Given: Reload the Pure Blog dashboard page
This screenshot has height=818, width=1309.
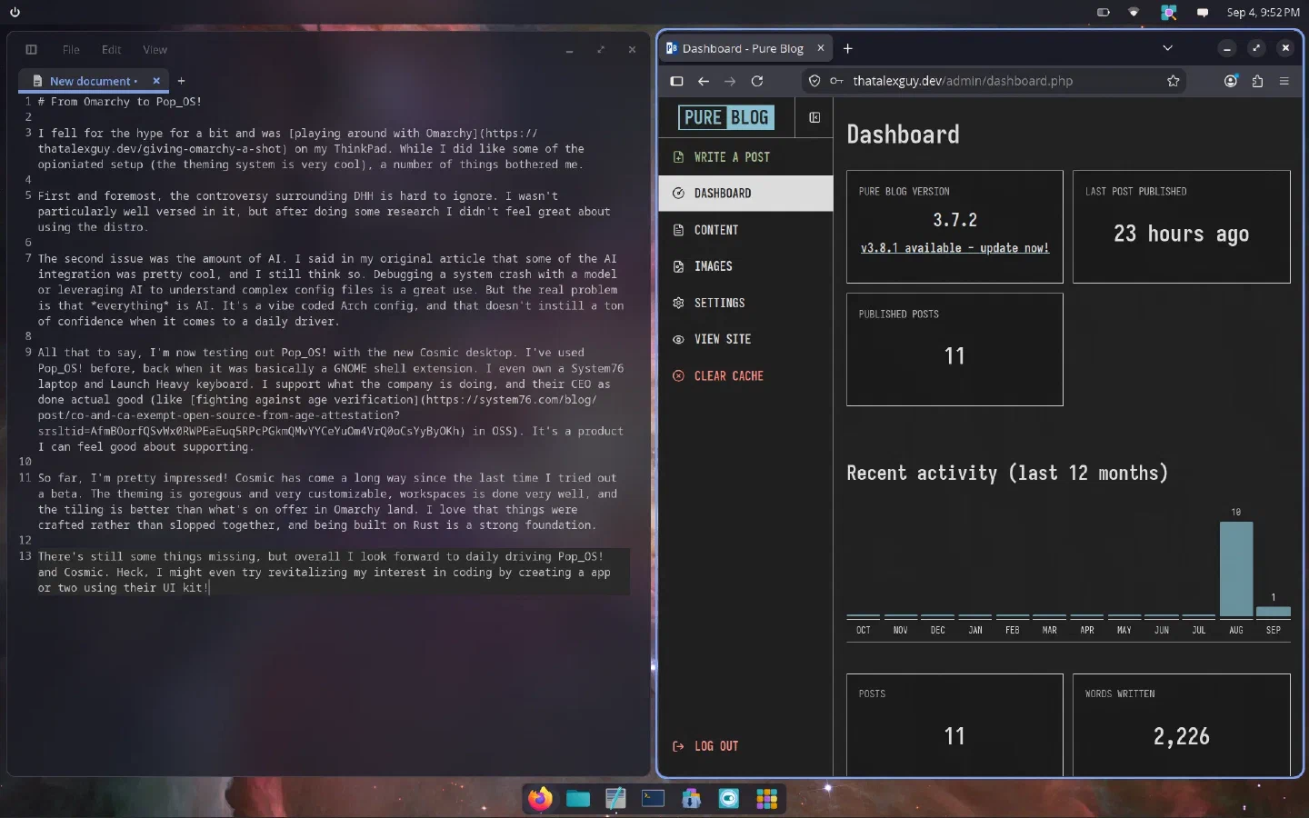Looking at the screenshot, I should click(757, 81).
